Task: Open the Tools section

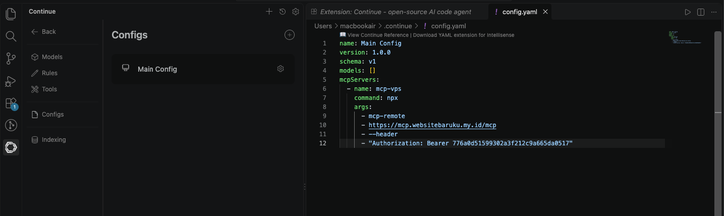Action: tap(44, 89)
